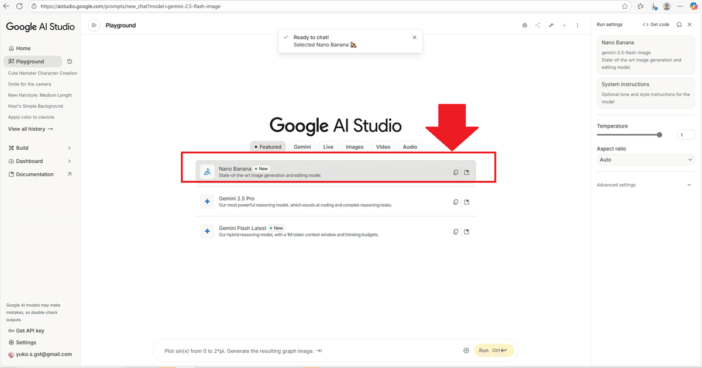Click the Run button
702x368 pixels.
tap(494, 350)
